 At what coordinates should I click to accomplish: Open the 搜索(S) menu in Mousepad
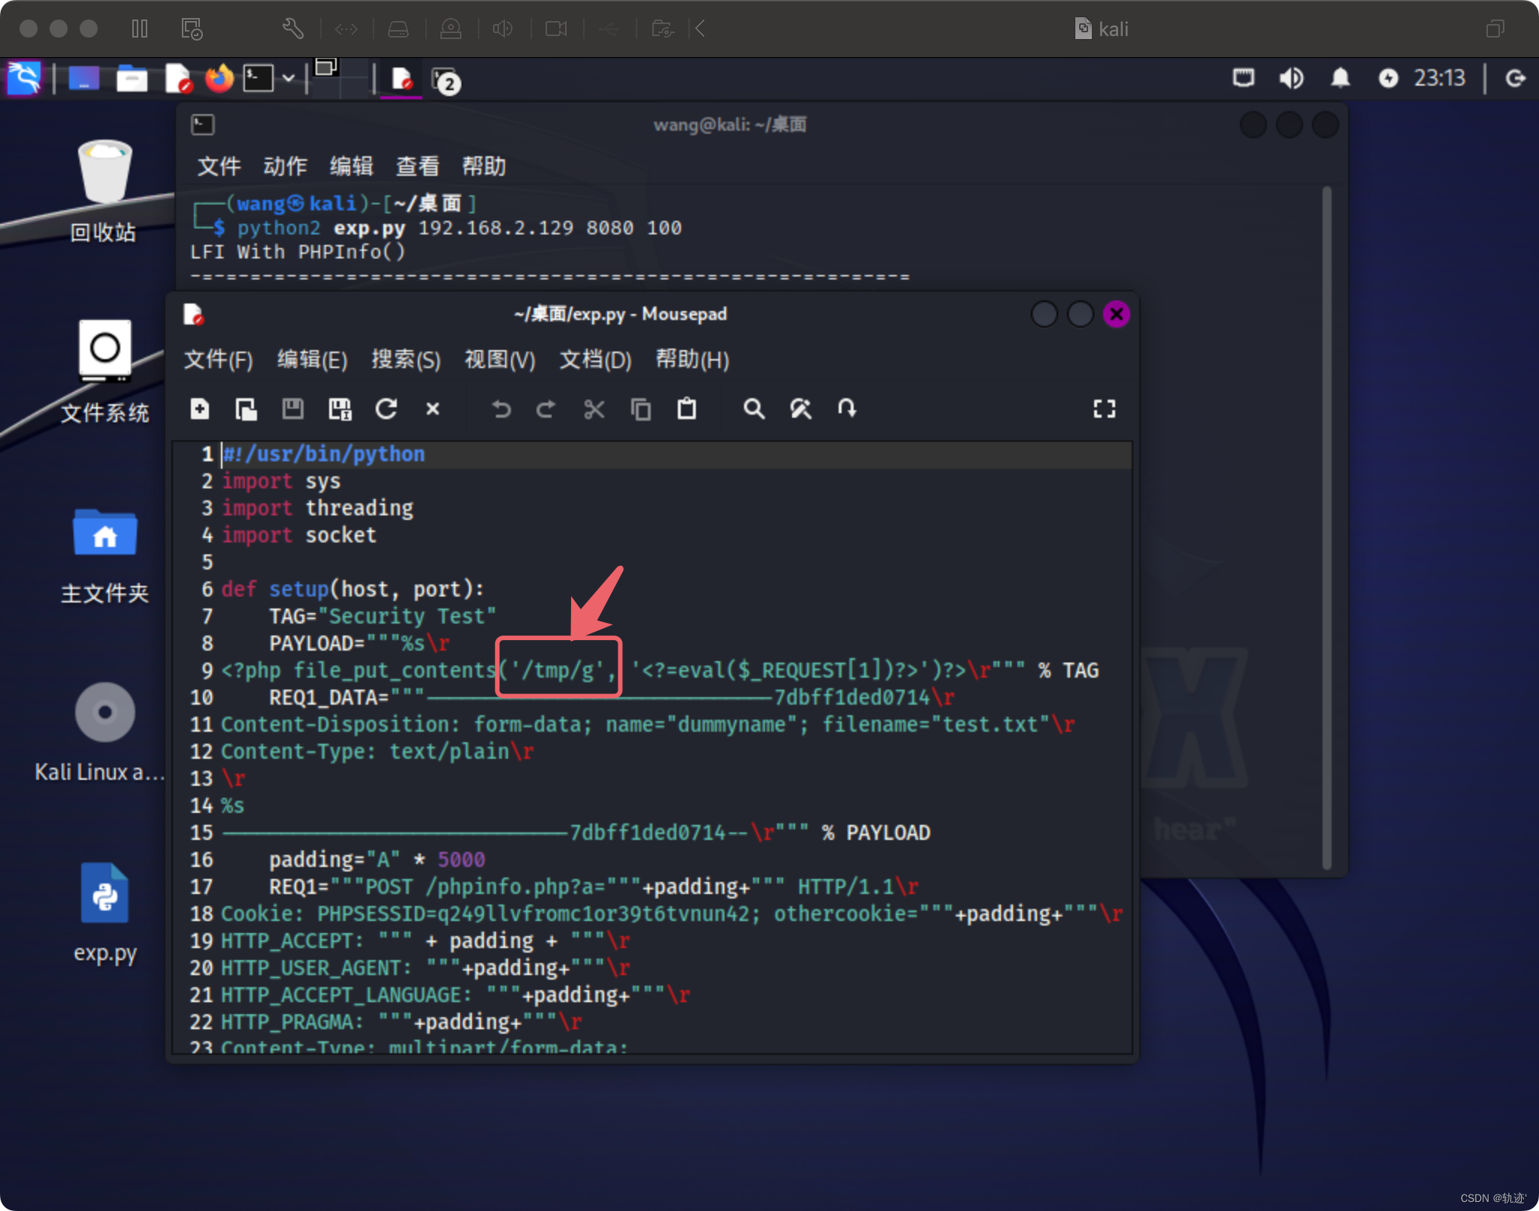coord(406,360)
